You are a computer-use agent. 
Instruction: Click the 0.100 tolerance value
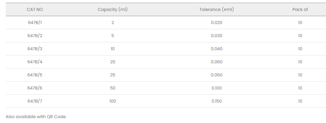pos(217,88)
